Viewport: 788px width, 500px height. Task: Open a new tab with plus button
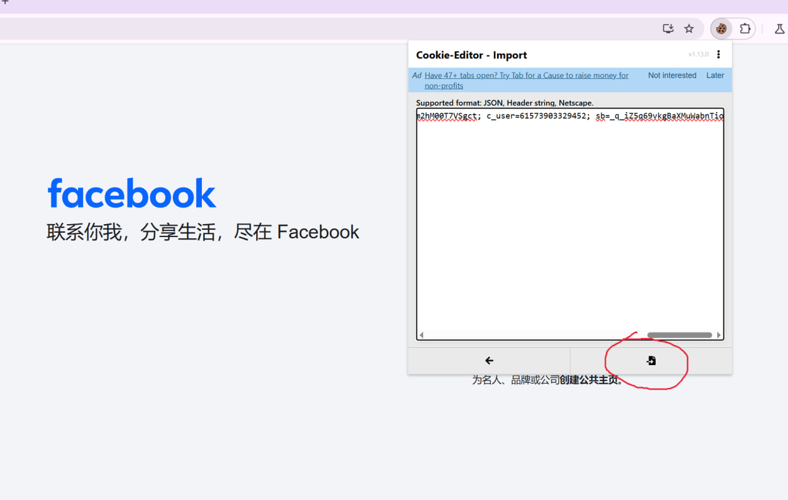5,2
